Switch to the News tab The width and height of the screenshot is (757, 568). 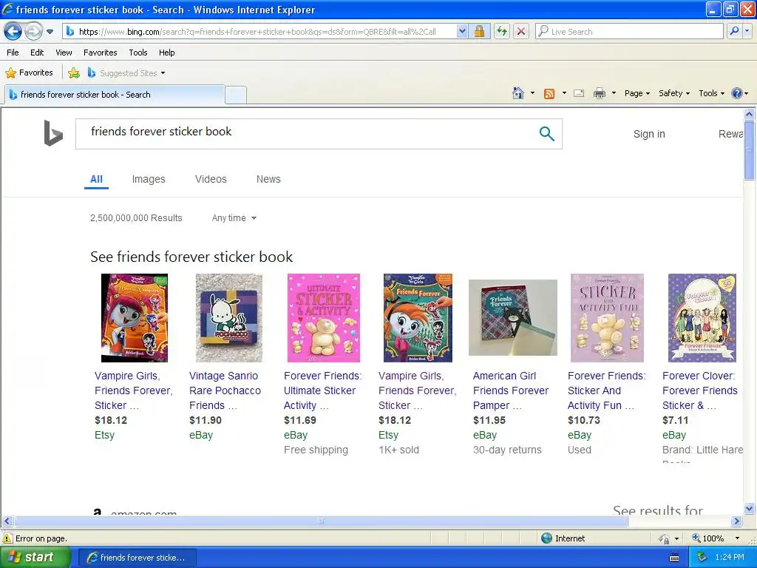tap(268, 179)
